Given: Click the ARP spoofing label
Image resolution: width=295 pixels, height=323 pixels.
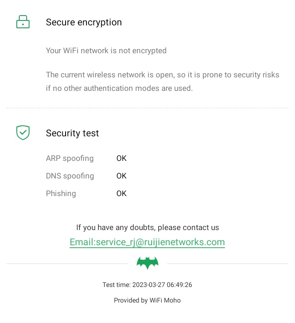Looking at the screenshot, I should (x=70, y=158).
